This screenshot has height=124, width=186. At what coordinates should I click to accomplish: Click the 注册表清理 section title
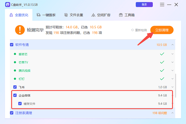pos(24,113)
